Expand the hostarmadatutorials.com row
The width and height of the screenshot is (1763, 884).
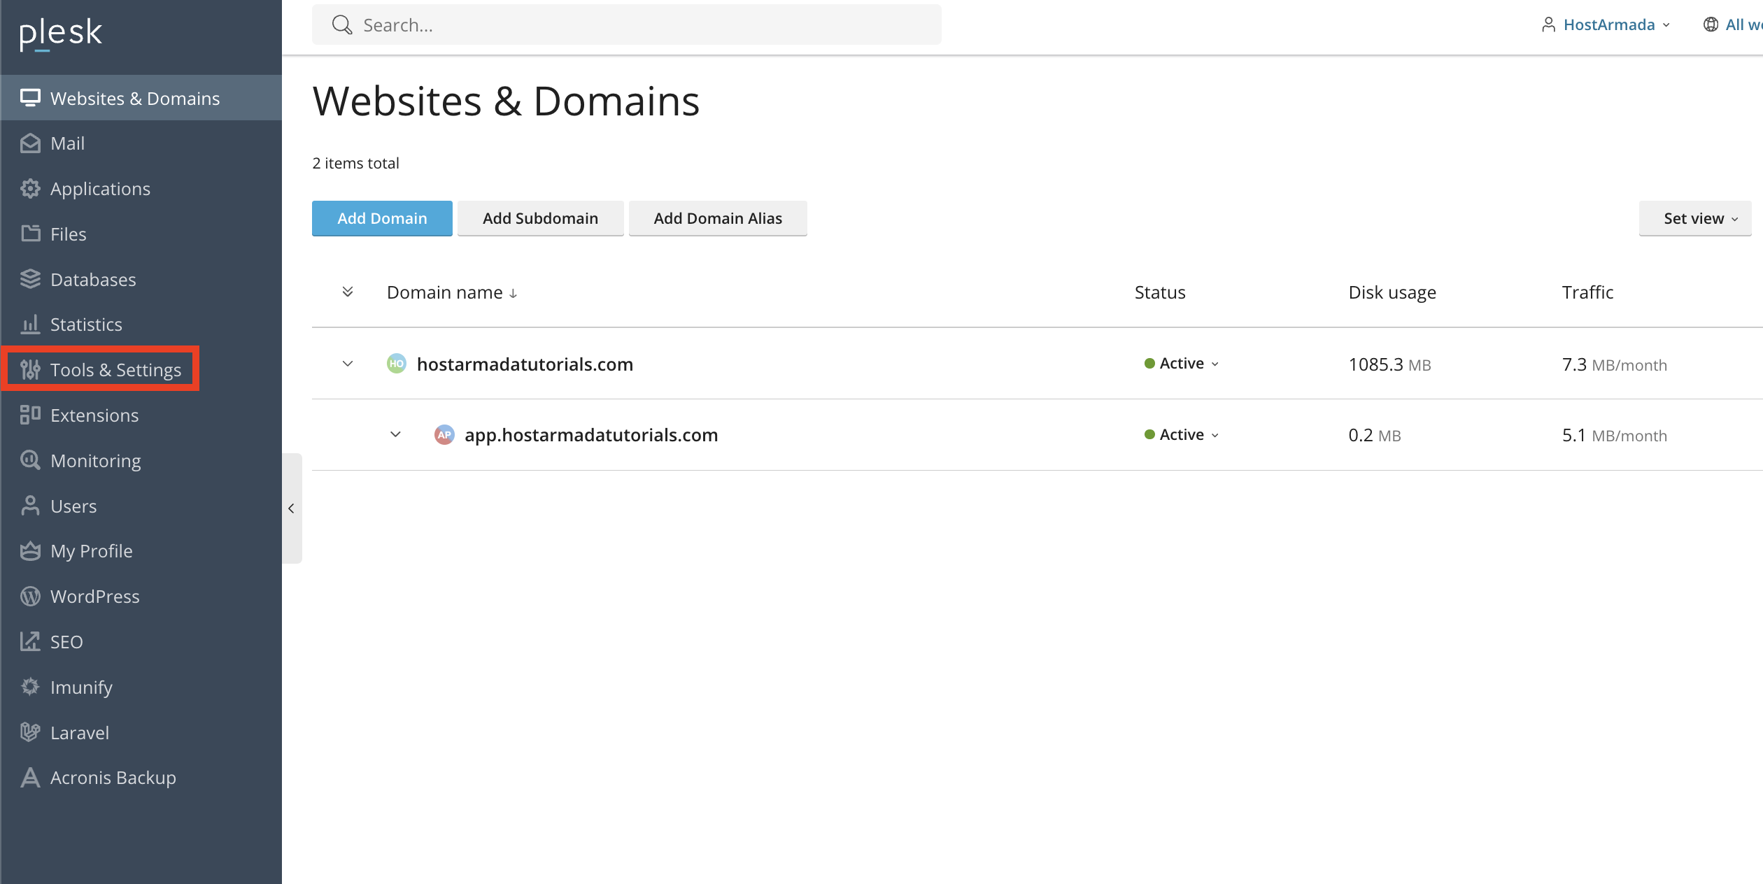pos(348,364)
